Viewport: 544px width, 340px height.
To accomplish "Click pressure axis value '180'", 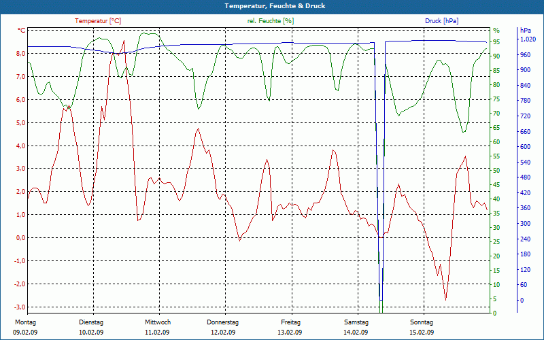I will point(526,254).
